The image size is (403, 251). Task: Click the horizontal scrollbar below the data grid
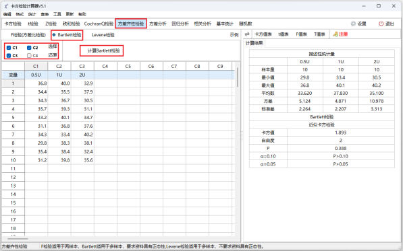[18, 239]
